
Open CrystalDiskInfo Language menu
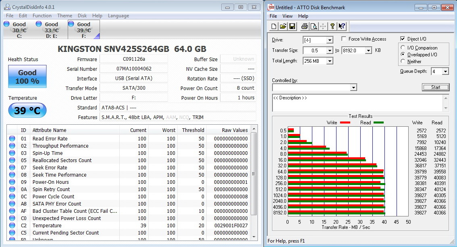118,16
